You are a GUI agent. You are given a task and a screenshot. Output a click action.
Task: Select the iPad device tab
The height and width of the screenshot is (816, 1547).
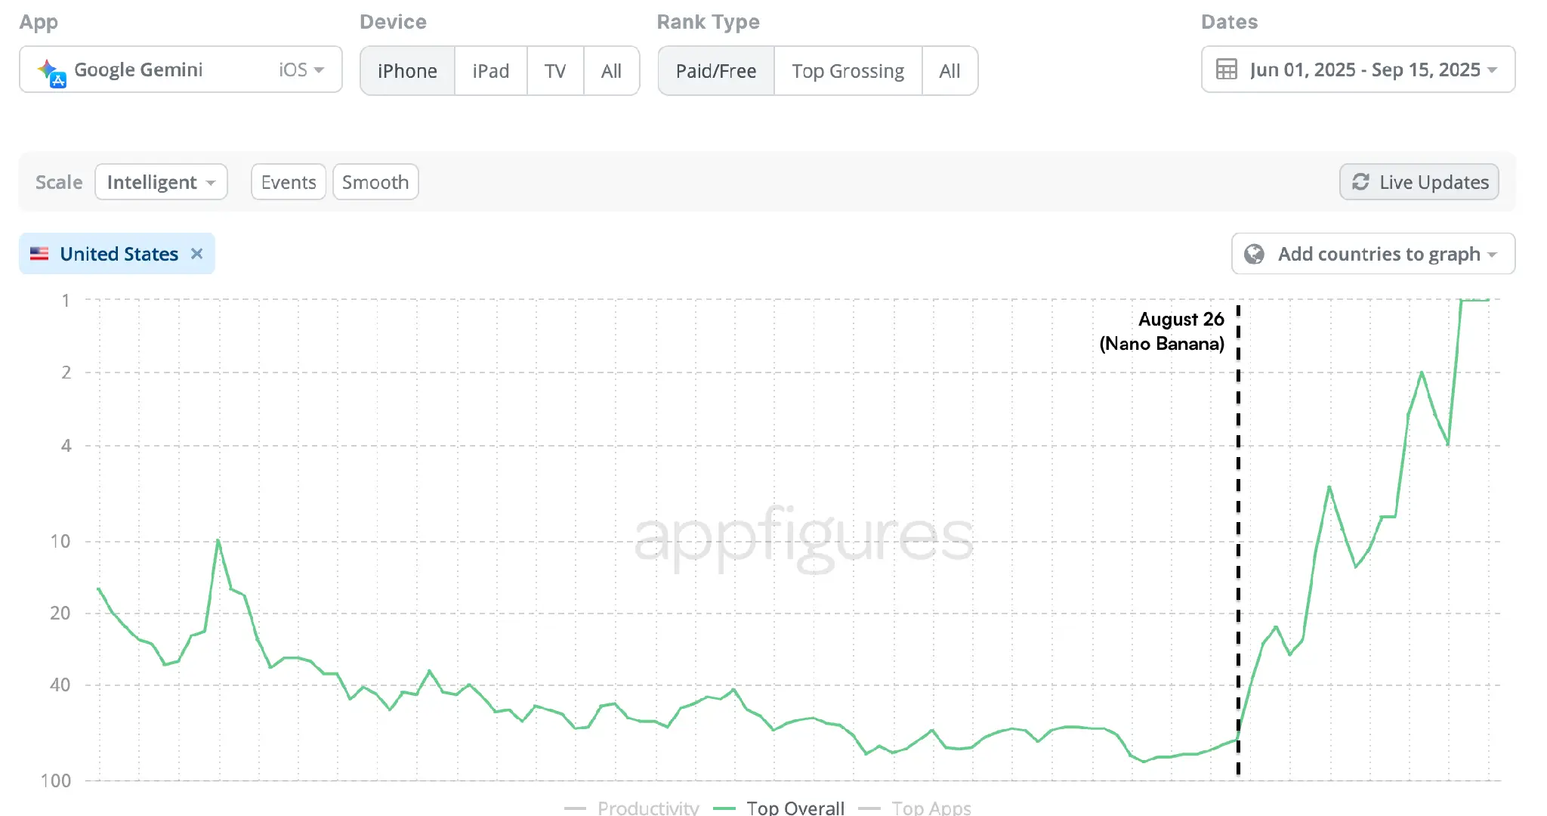pyautogui.click(x=490, y=71)
